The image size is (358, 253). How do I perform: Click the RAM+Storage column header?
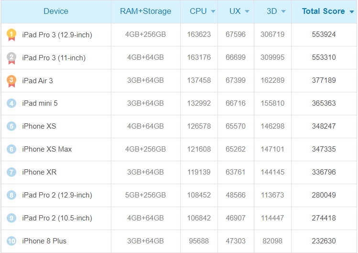click(146, 11)
